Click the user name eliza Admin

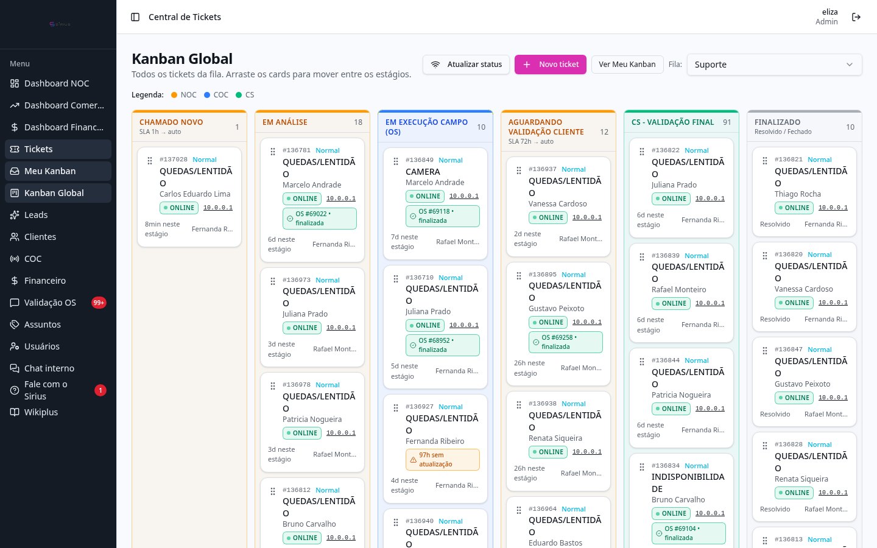click(x=826, y=17)
